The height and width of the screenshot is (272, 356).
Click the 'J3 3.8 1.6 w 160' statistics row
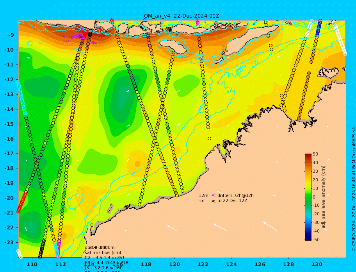[x=103, y=268]
